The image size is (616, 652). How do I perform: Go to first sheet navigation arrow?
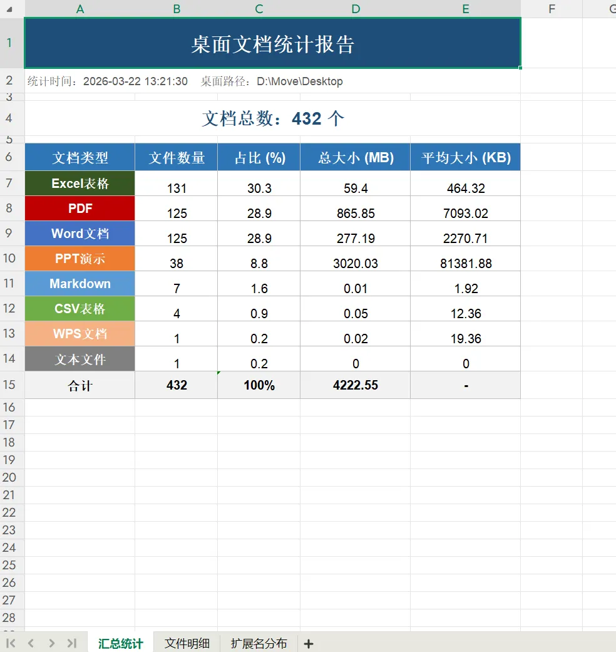11,643
